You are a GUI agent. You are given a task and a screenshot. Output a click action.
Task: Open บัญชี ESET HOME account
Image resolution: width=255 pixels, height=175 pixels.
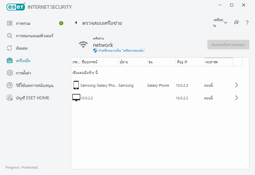click(x=32, y=98)
